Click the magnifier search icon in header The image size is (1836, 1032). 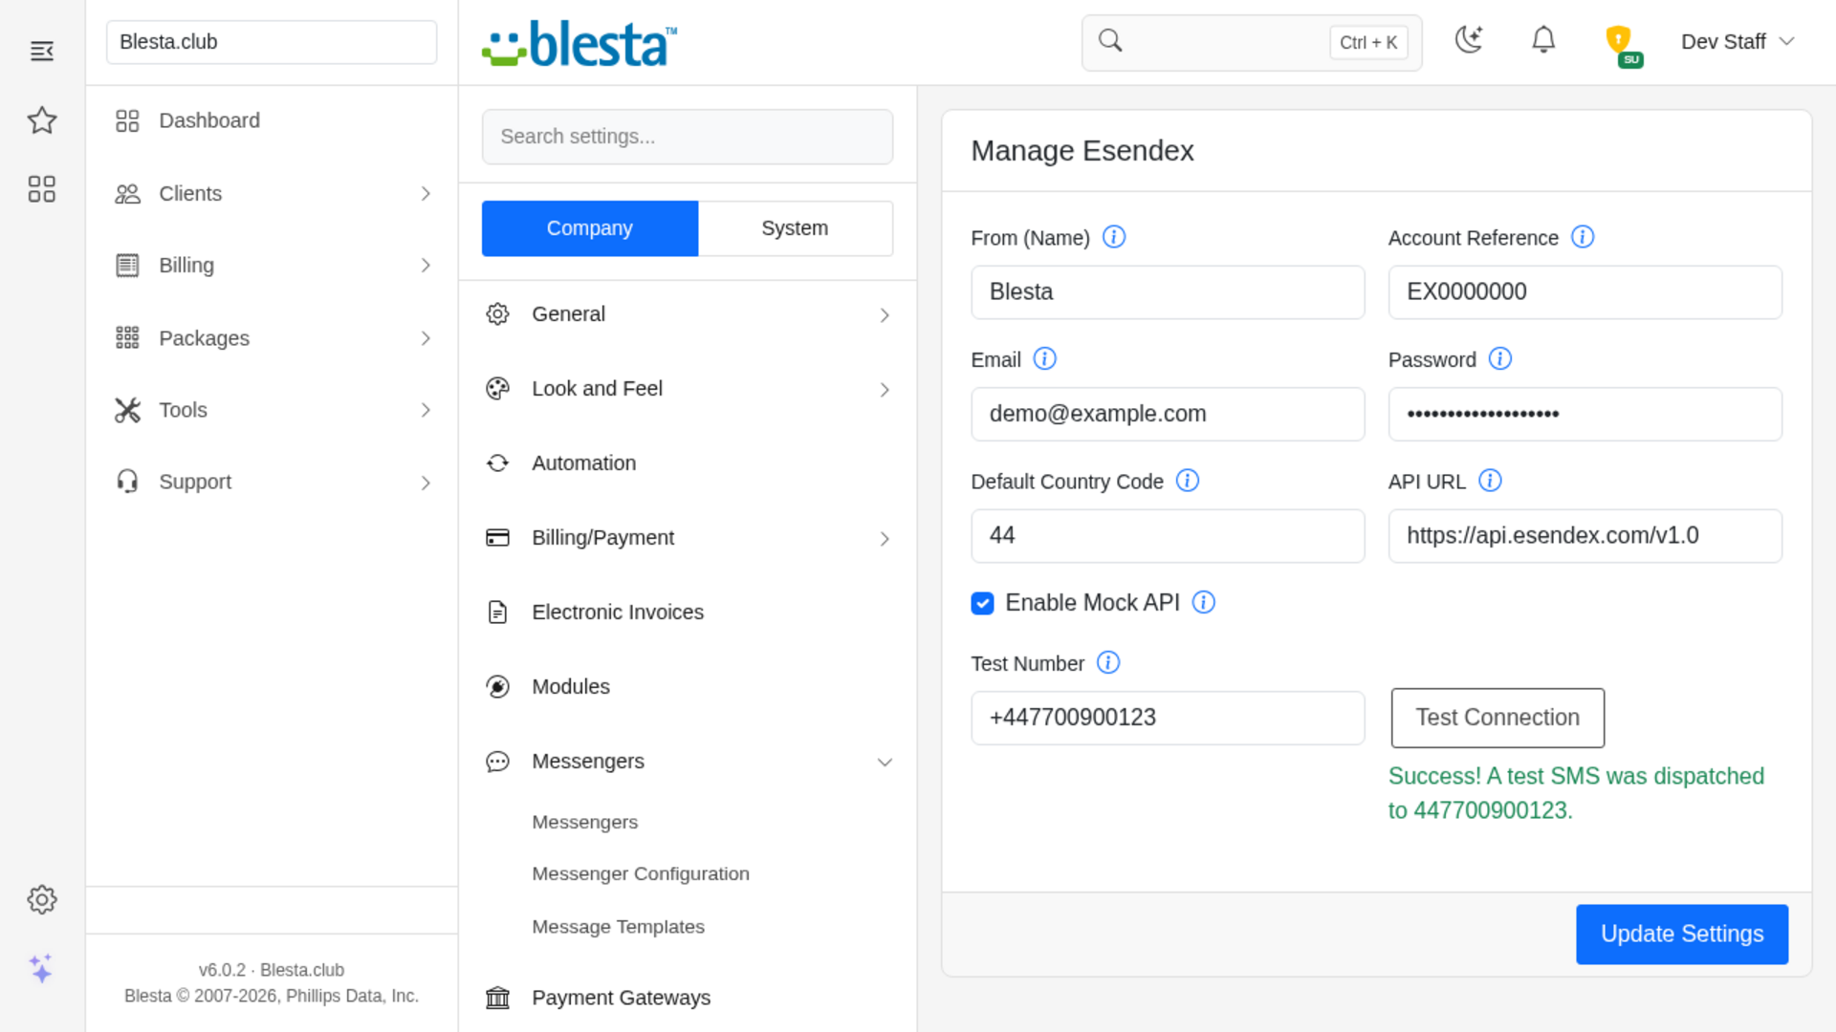point(1110,40)
